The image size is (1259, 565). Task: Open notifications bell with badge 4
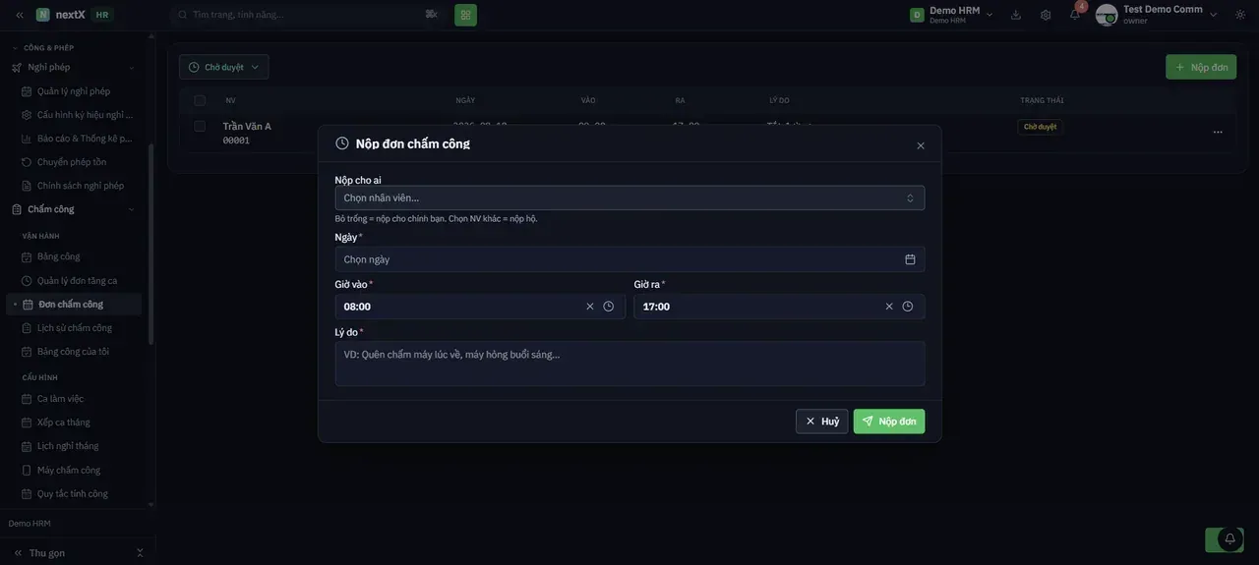click(1075, 15)
